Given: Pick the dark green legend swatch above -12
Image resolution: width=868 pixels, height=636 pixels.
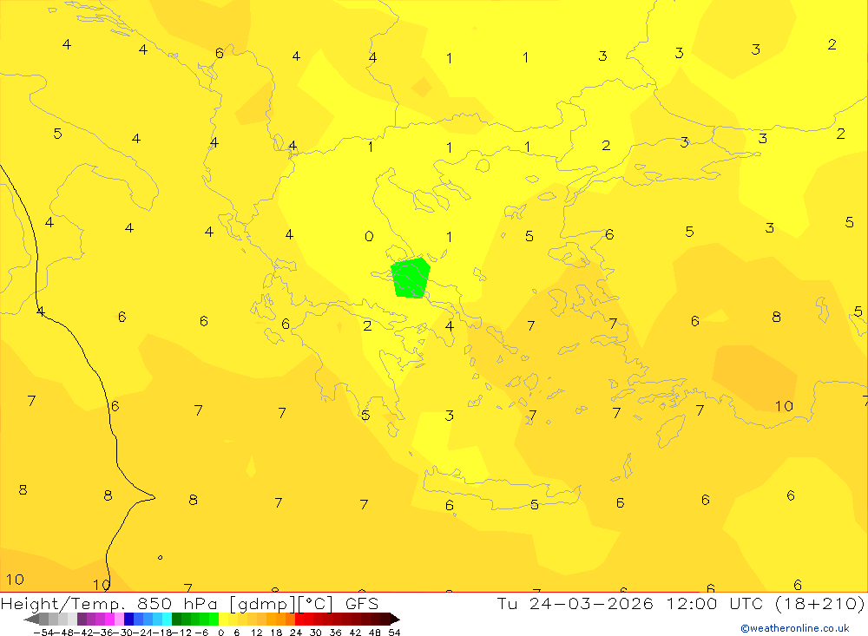Looking at the screenshot, I should point(176,620).
